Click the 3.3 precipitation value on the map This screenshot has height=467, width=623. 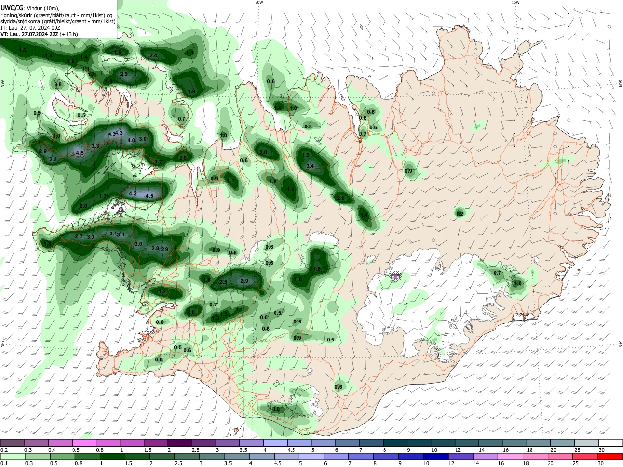point(95,146)
